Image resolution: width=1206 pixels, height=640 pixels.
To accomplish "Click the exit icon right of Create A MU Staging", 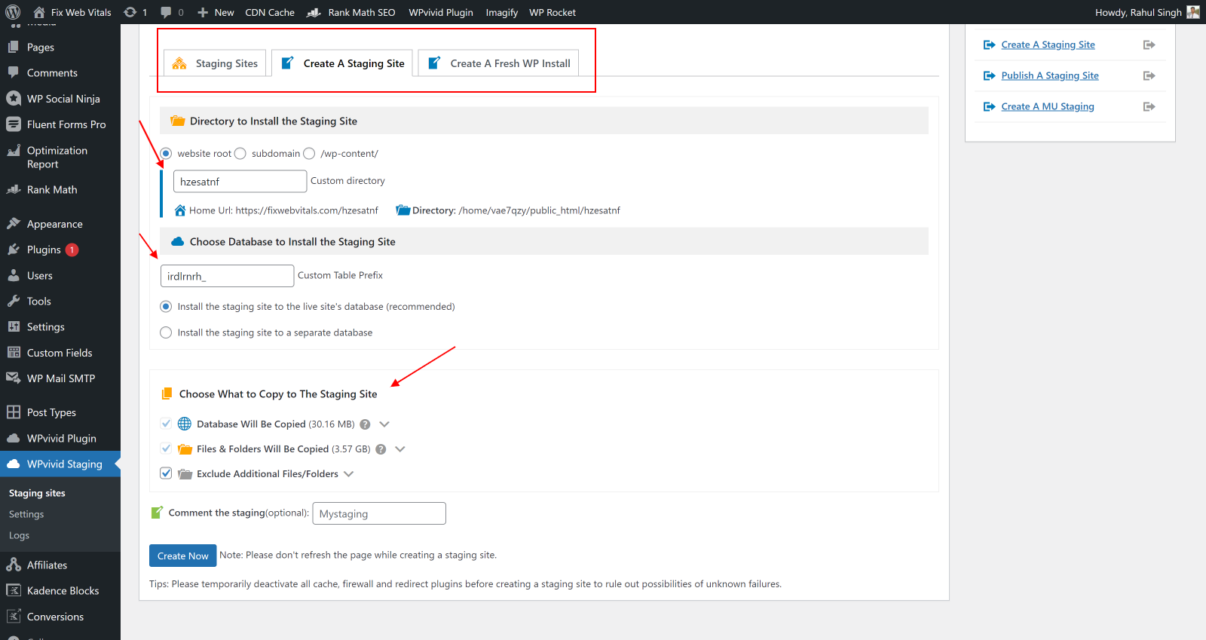I will click(x=1149, y=106).
